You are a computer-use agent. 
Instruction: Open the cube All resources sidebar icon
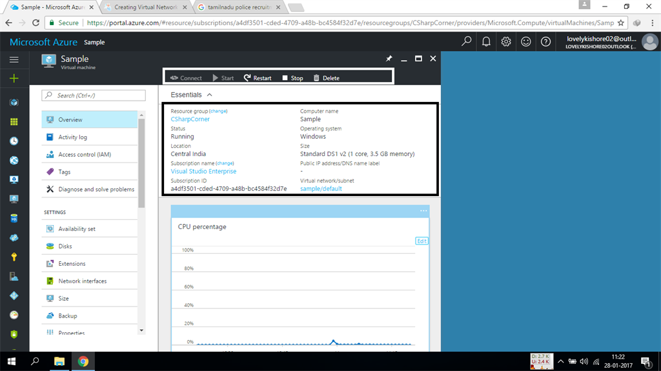[14, 102]
